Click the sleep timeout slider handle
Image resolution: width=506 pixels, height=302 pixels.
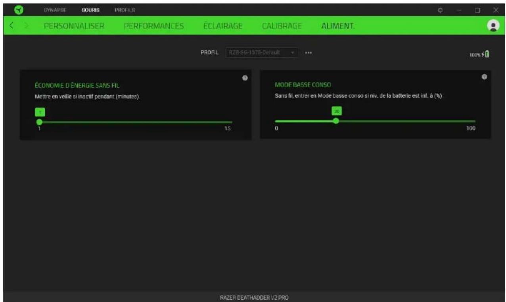point(39,122)
